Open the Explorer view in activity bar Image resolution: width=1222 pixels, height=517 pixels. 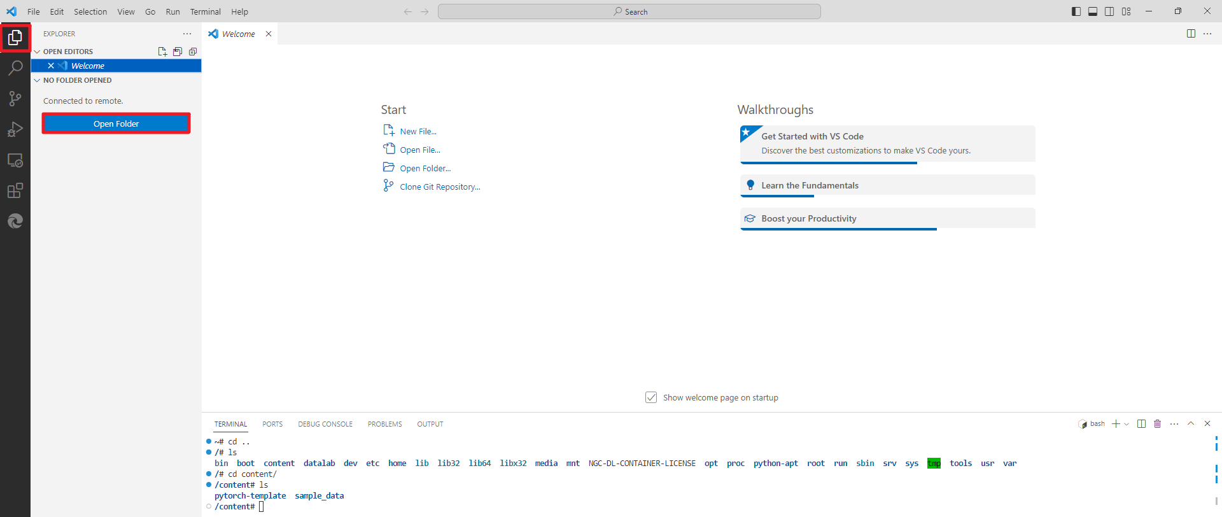coord(15,38)
